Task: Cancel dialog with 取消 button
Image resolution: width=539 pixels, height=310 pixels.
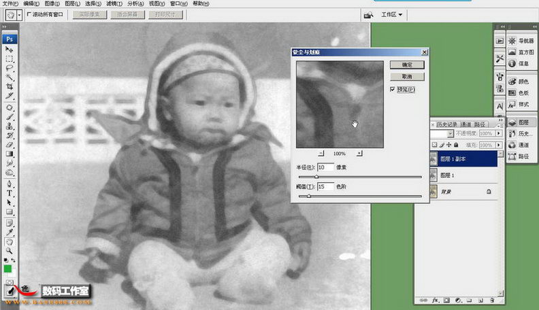Action: (407, 77)
